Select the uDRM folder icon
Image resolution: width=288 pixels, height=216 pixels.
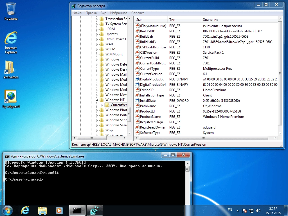tap(102, 29)
